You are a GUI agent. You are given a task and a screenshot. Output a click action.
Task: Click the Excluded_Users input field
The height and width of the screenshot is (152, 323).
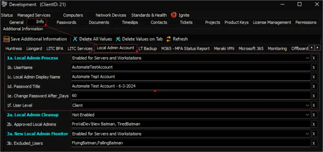(191, 143)
